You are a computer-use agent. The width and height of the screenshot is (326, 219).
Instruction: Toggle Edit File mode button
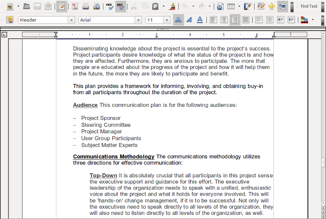pyautogui.click(x=62, y=7)
